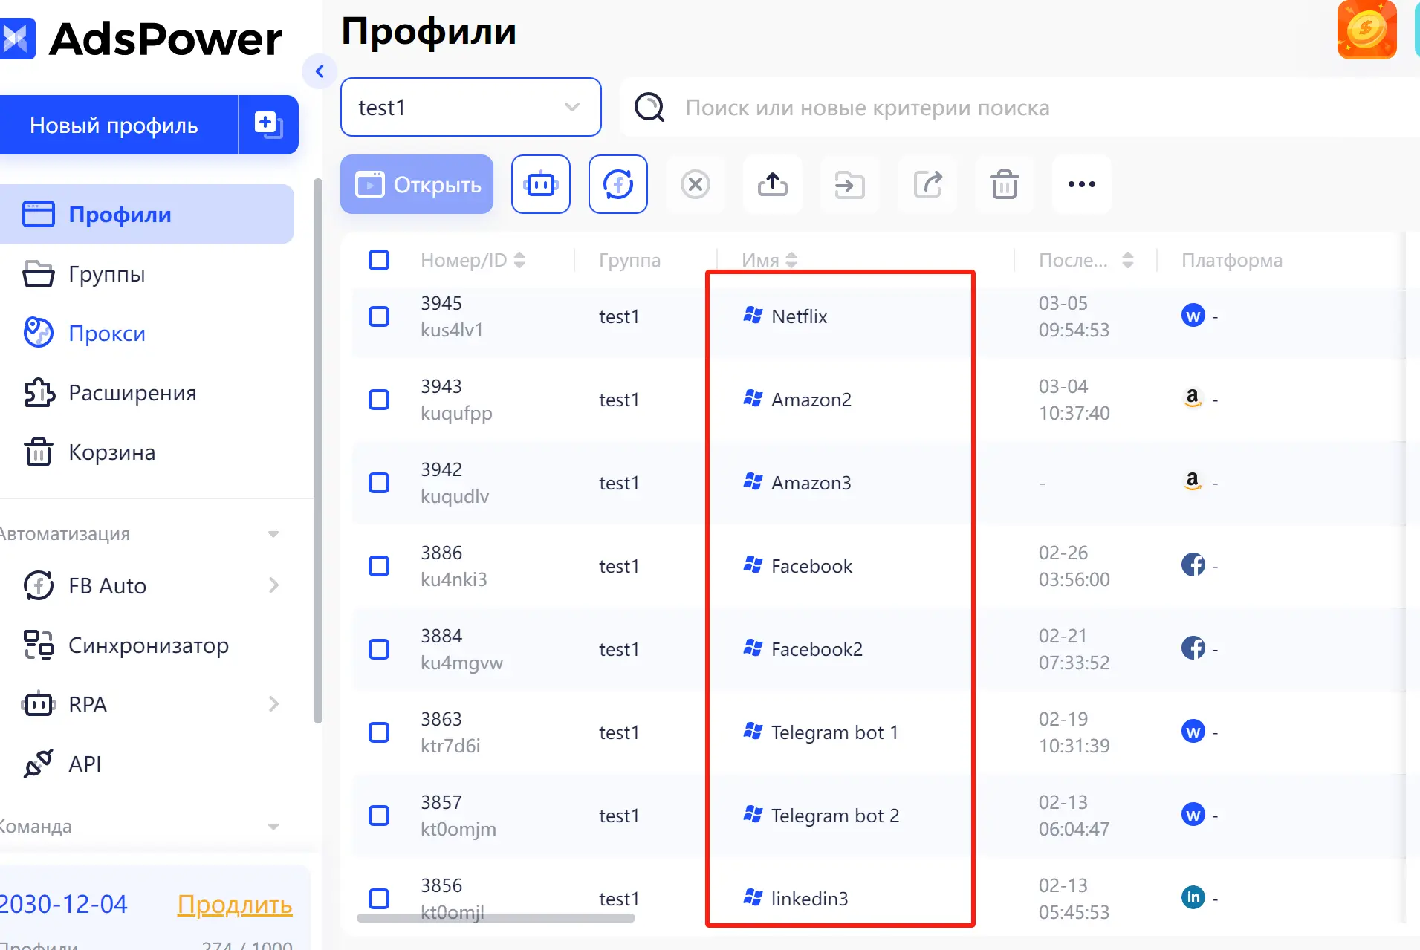This screenshot has height=950, width=1420.
Task: Click the Amazon2 profile name
Action: click(x=811, y=400)
